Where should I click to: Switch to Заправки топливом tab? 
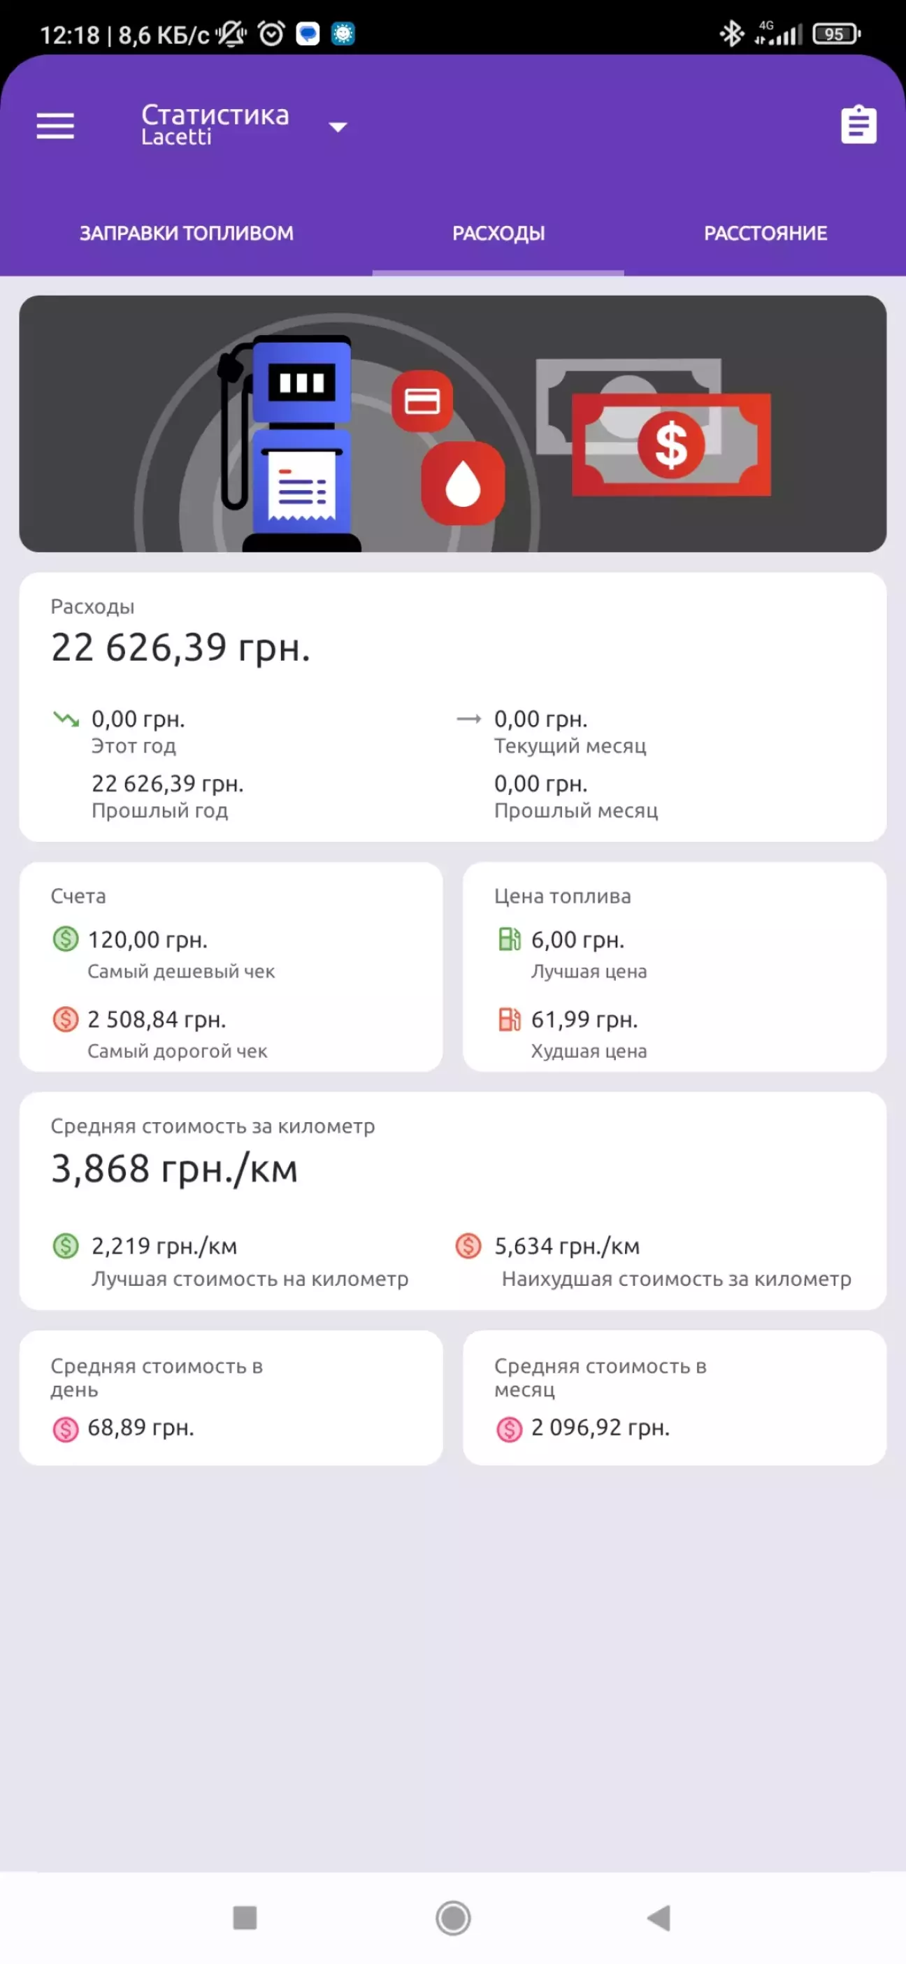[x=186, y=234]
